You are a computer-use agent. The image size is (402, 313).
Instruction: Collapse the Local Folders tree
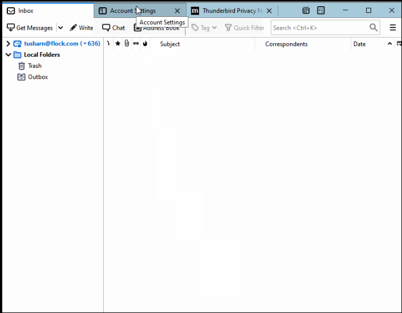click(8, 54)
